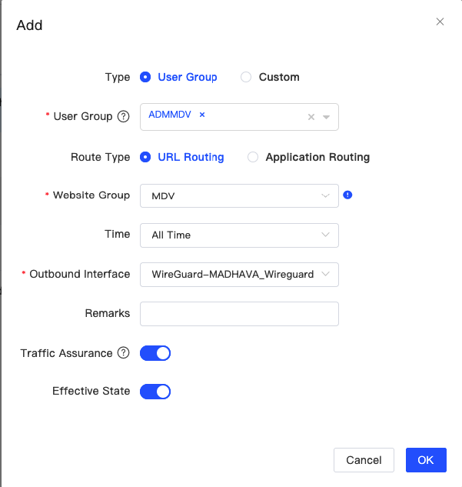Disable the Traffic Assurance switch
The image size is (462, 487).
(155, 353)
